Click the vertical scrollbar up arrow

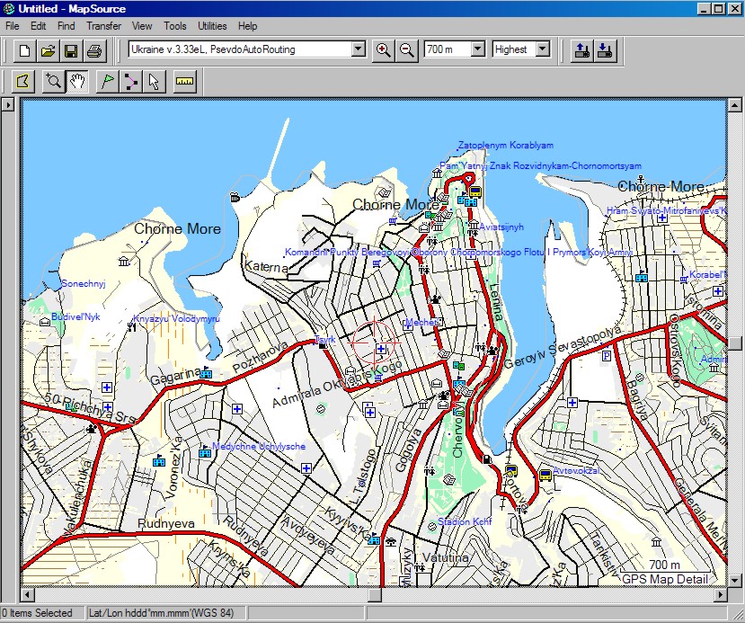click(734, 105)
